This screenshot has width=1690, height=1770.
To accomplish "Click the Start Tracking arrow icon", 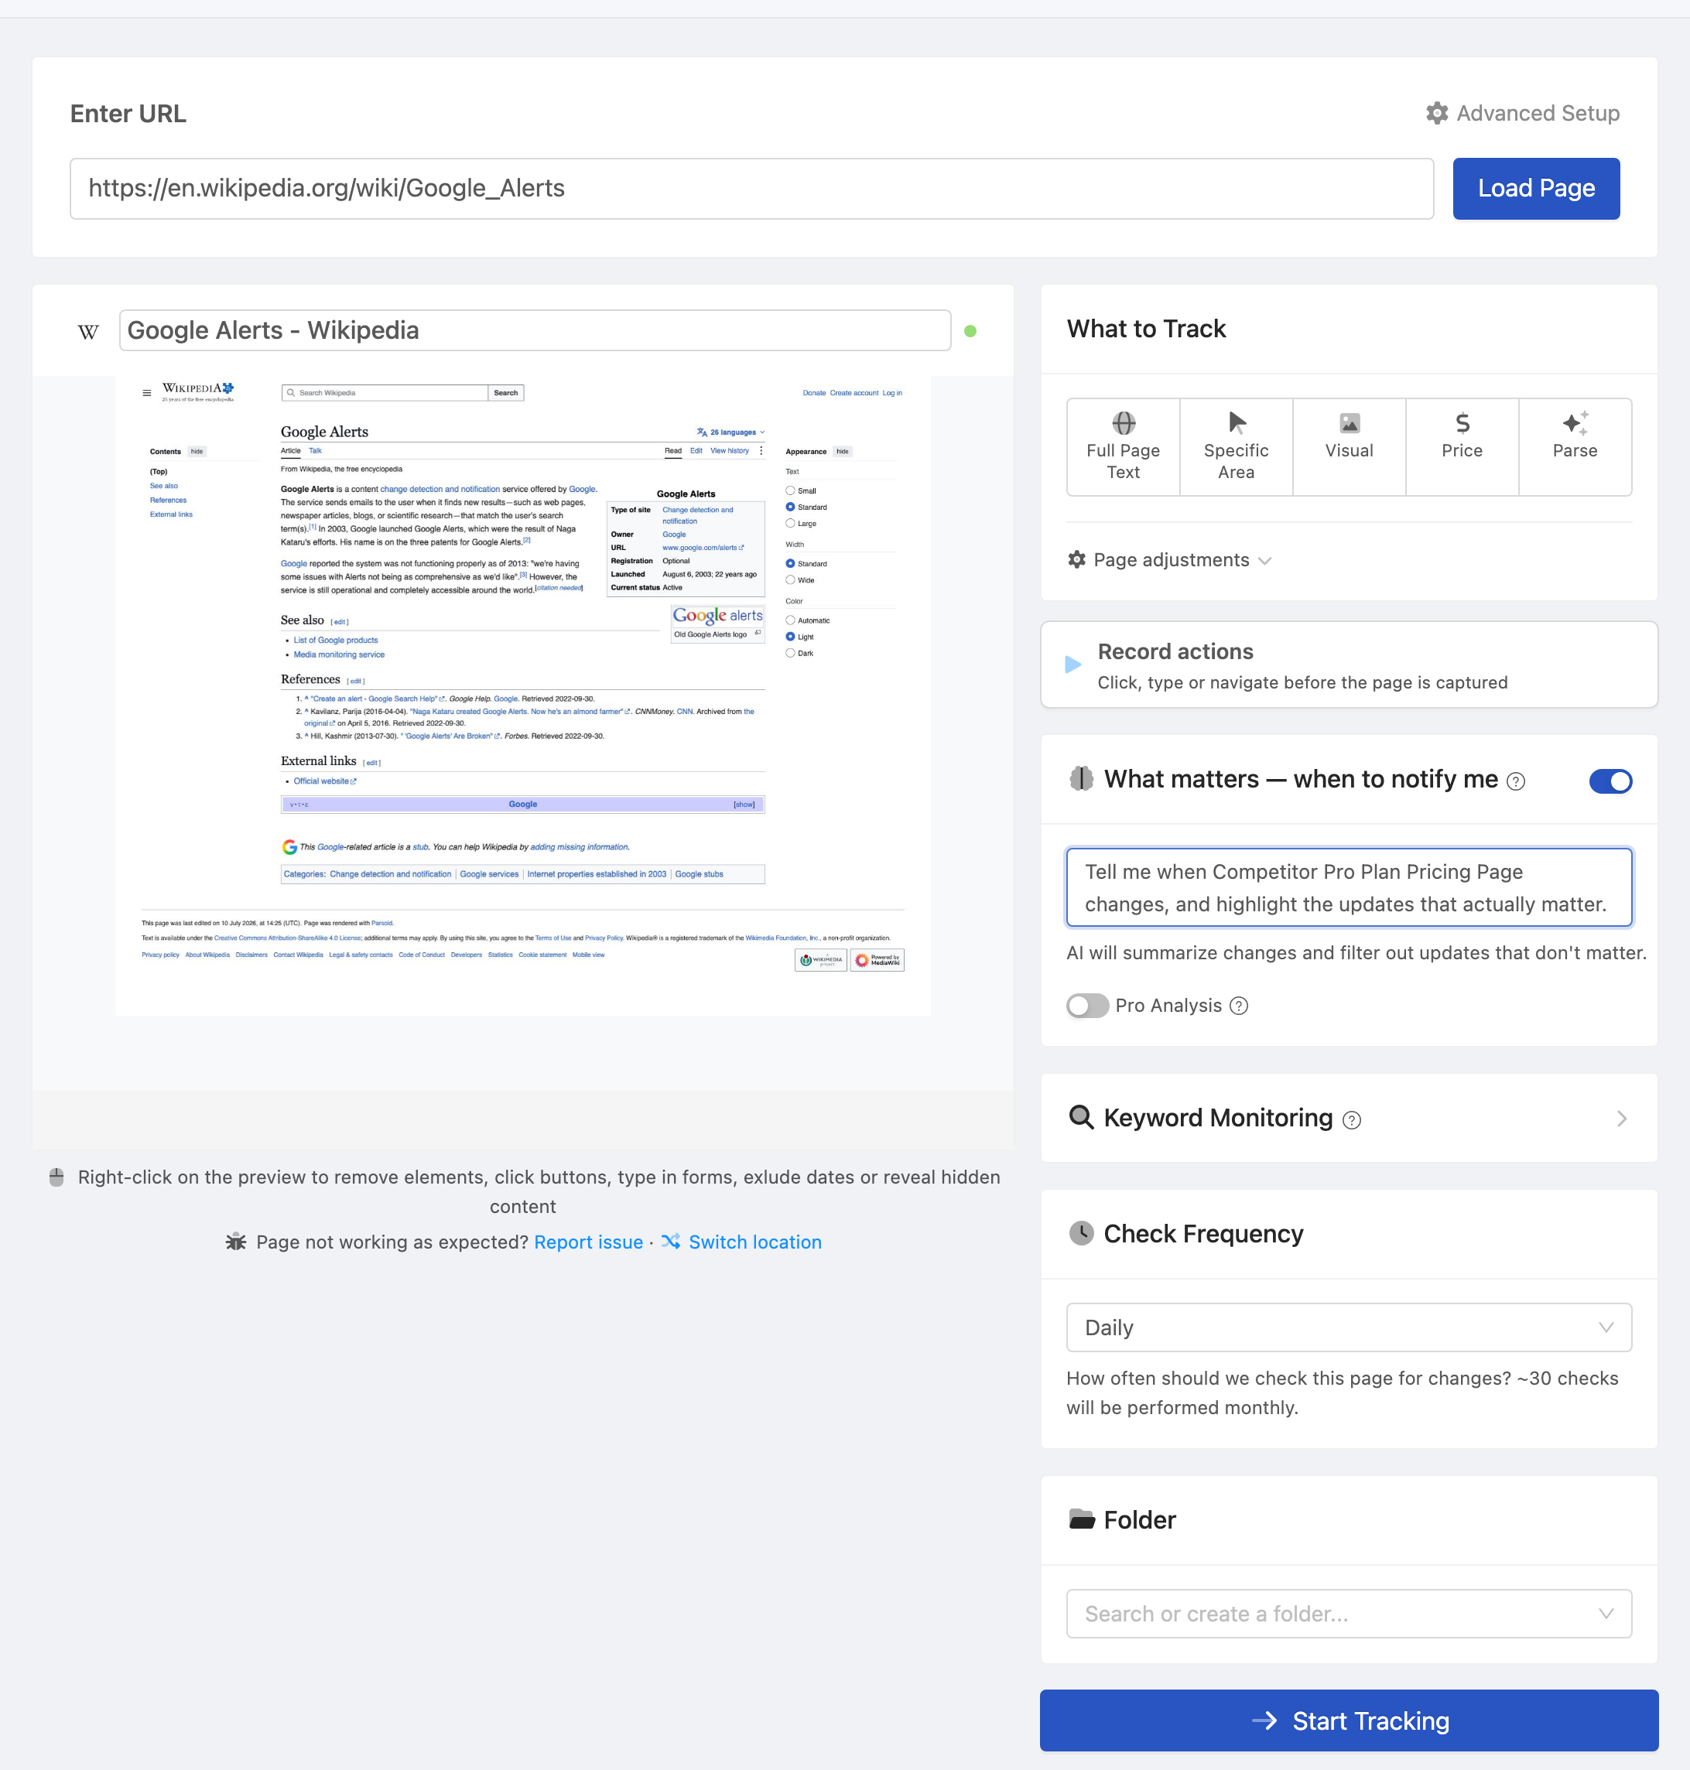I will pyautogui.click(x=1265, y=1720).
